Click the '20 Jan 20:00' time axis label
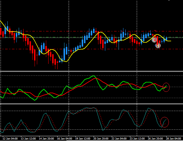 coord(101,139)
